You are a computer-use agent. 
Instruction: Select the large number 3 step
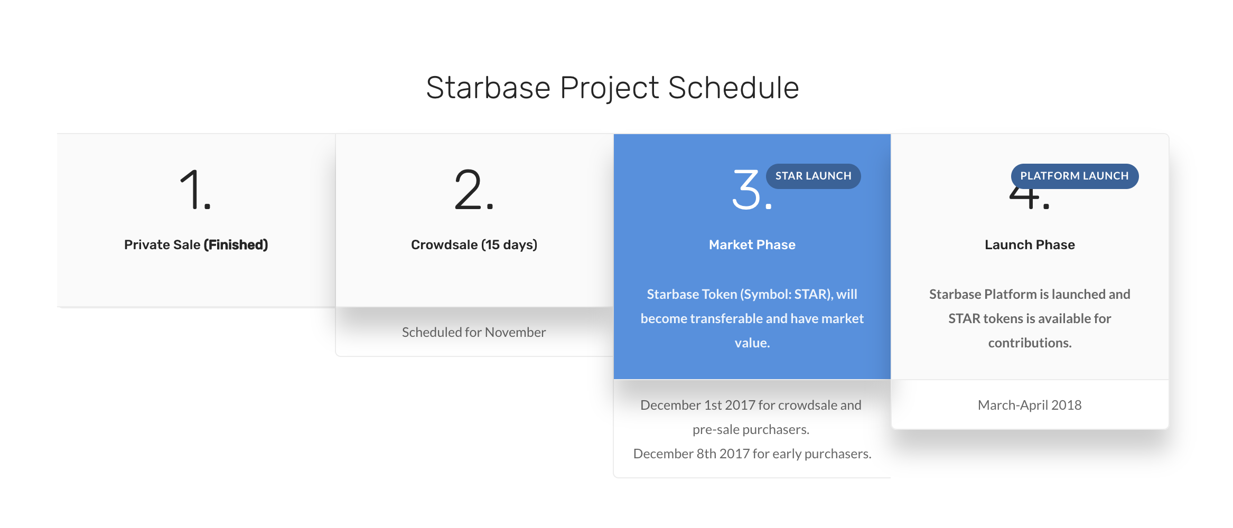tap(751, 190)
